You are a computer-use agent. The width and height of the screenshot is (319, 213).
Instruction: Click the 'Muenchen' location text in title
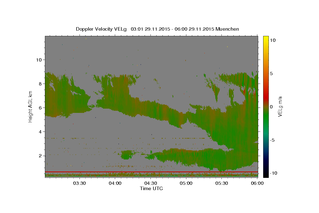[x=228, y=29]
